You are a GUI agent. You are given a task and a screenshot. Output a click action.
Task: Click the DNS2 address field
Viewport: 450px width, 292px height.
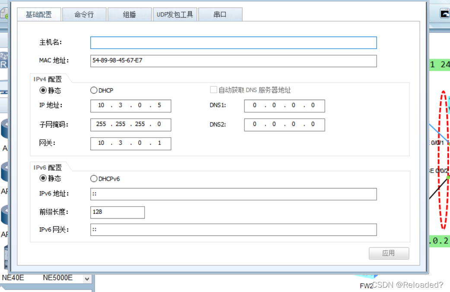click(x=285, y=125)
